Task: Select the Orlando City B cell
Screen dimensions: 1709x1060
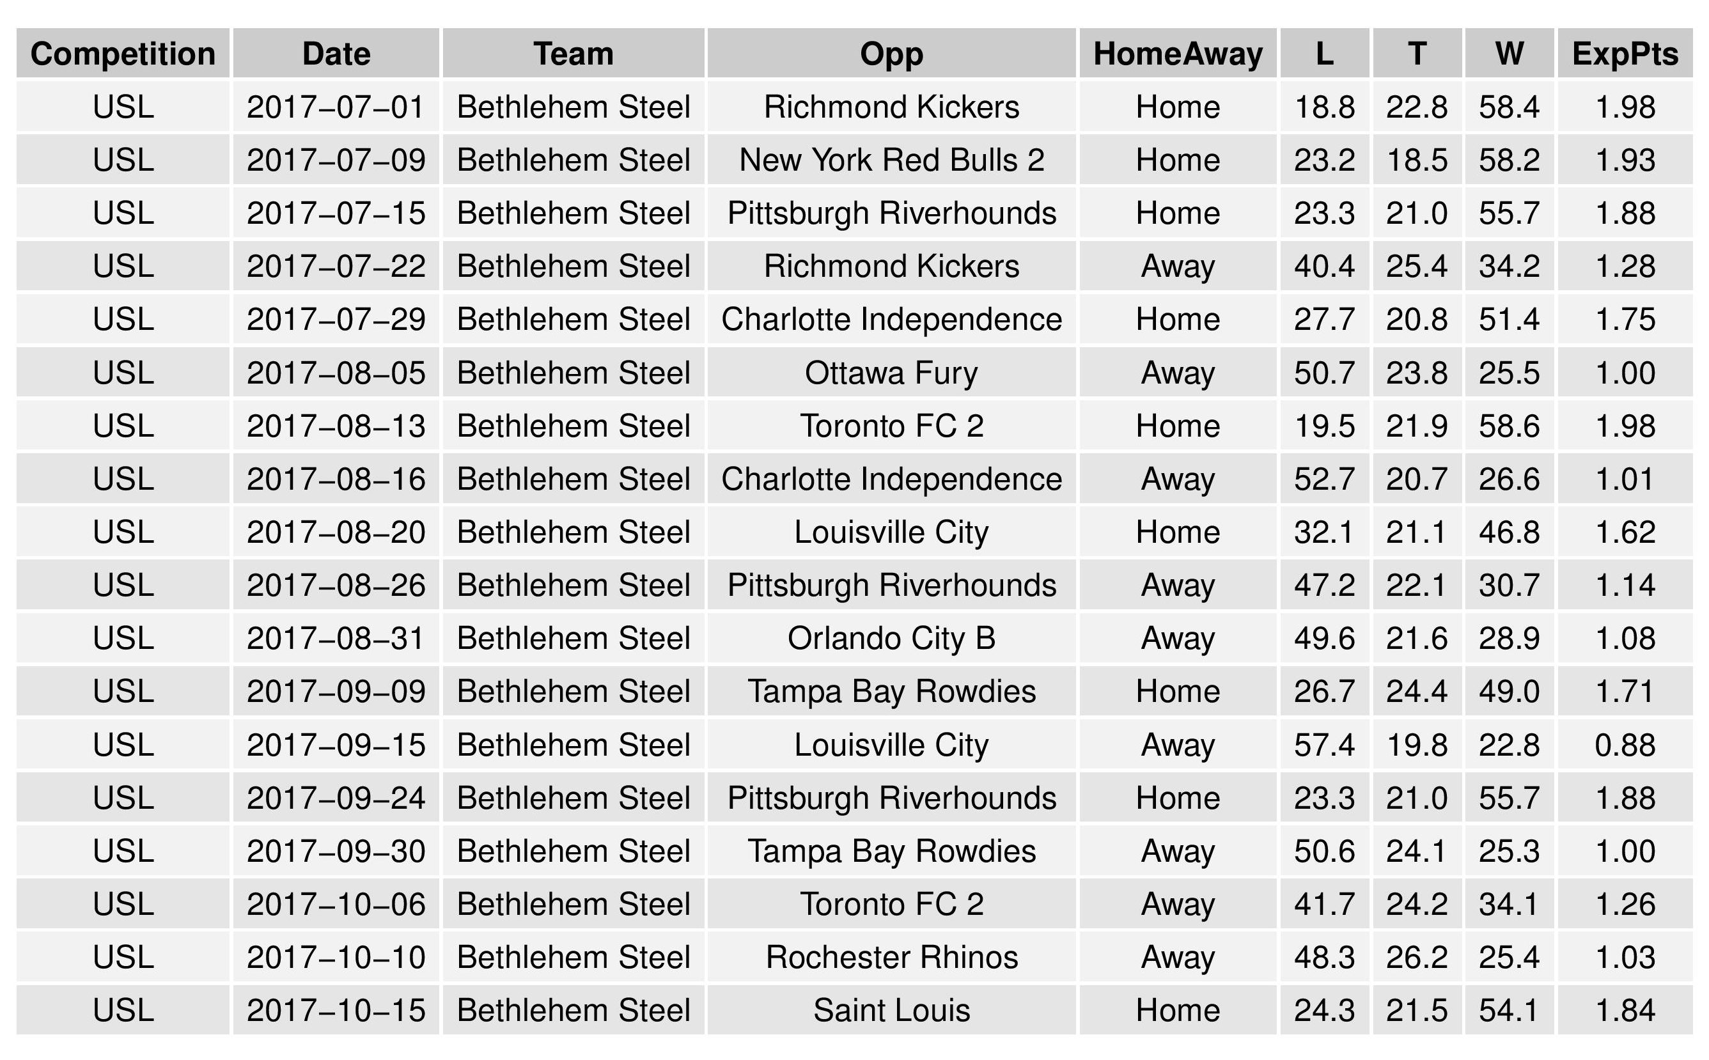Action: click(x=891, y=639)
